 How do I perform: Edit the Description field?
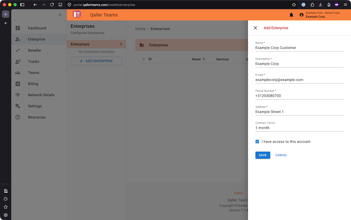(x=299, y=64)
